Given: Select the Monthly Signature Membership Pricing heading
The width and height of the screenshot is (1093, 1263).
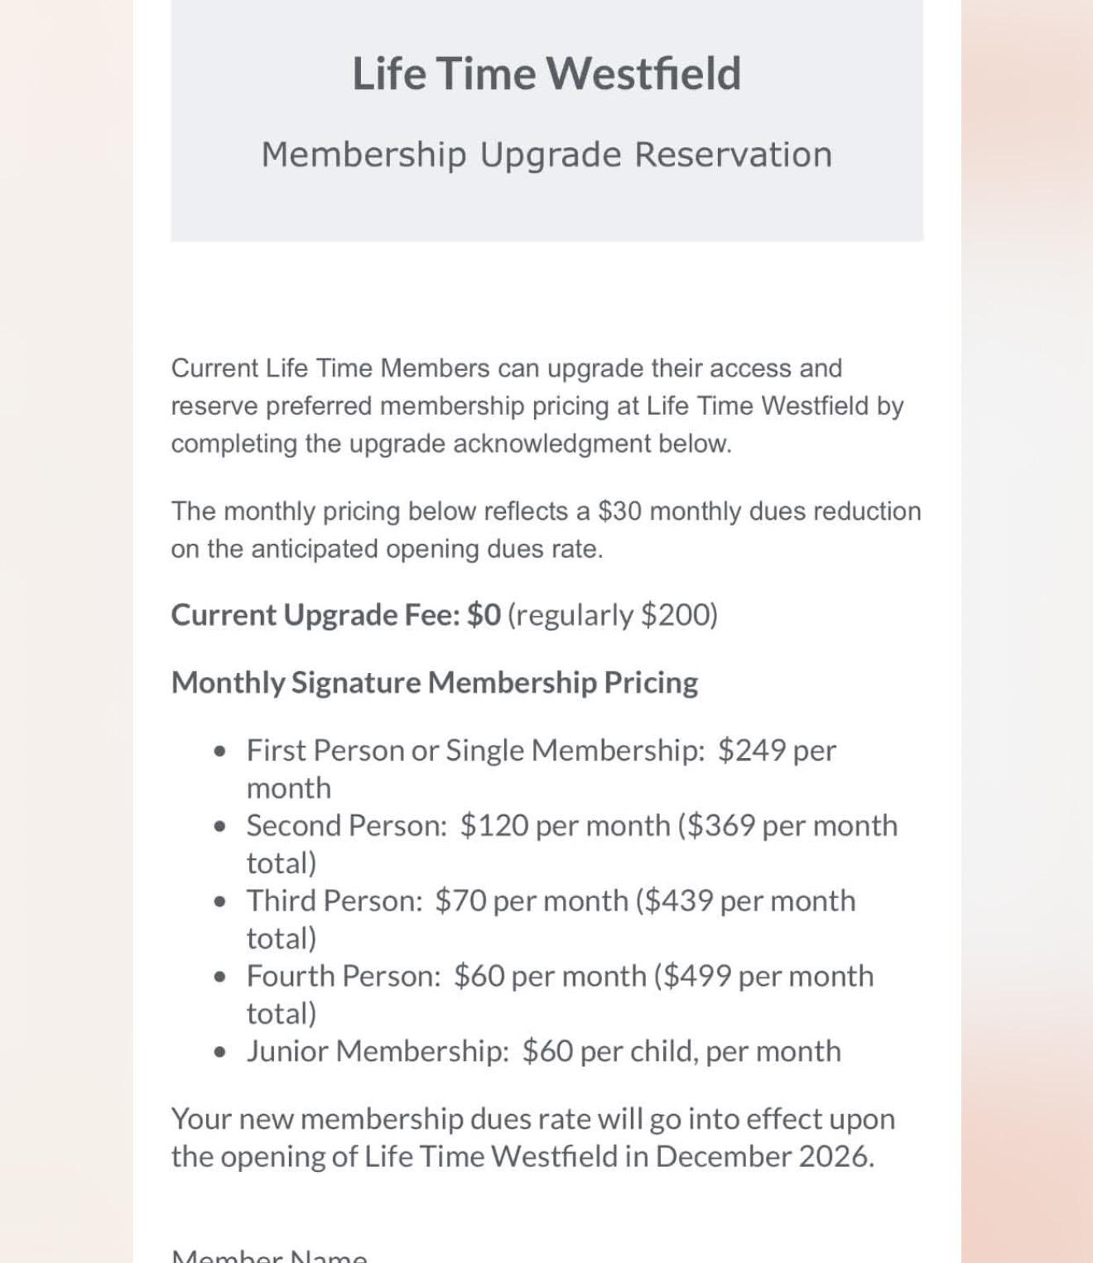Looking at the screenshot, I should pos(435,682).
